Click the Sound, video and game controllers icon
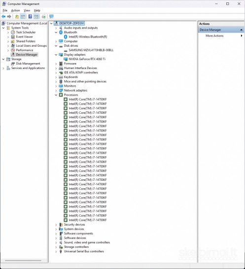The width and height of the screenshot is (245, 269). coord(61,242)
